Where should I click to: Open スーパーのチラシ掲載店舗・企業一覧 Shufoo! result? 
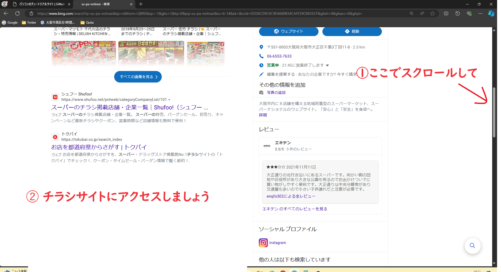pyautogui.click(x=130, y=107)
